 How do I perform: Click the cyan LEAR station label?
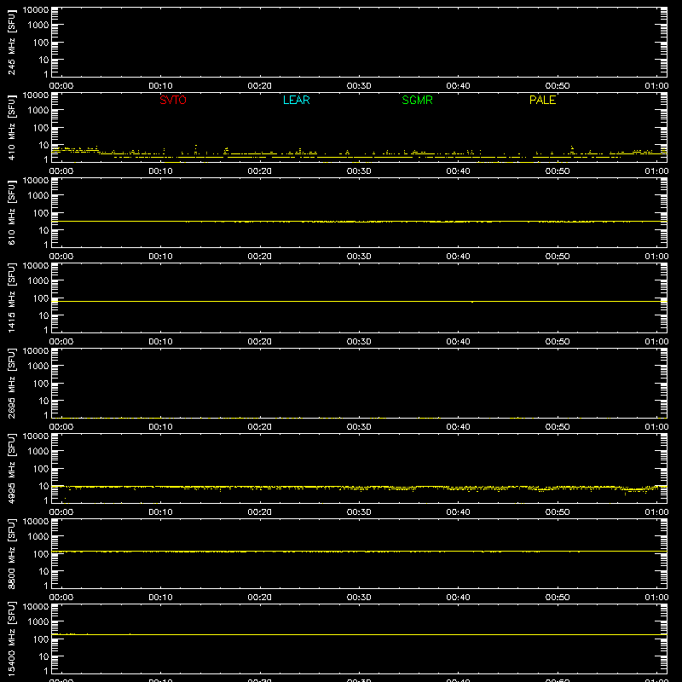point(296,100)
